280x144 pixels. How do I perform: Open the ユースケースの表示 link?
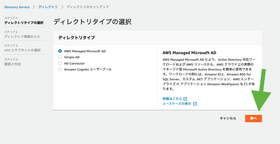coord(177,103)
